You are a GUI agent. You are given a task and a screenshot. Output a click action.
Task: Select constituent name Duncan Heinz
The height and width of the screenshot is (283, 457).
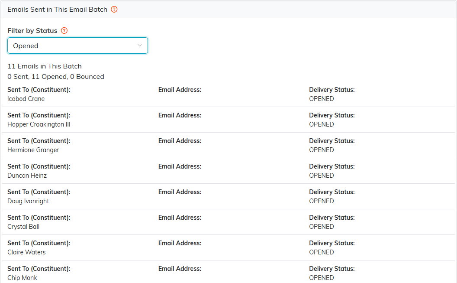(27, 176)
